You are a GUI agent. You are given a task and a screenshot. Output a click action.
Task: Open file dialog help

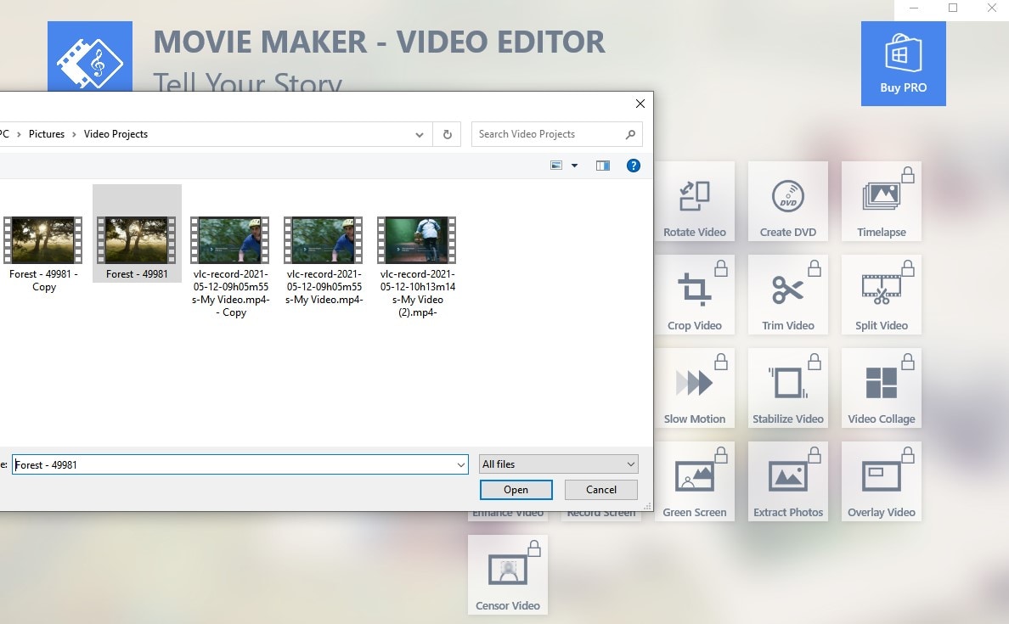634,166
